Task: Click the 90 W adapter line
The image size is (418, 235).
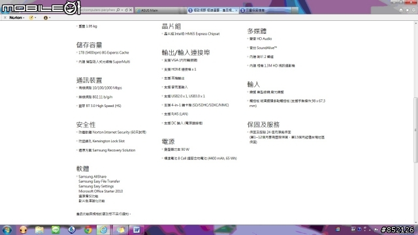Action: pos(177,149)
